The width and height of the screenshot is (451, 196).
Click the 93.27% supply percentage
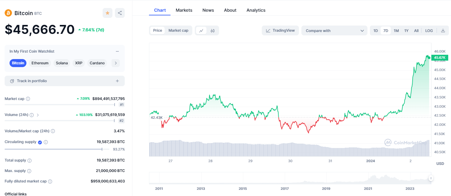119,149
